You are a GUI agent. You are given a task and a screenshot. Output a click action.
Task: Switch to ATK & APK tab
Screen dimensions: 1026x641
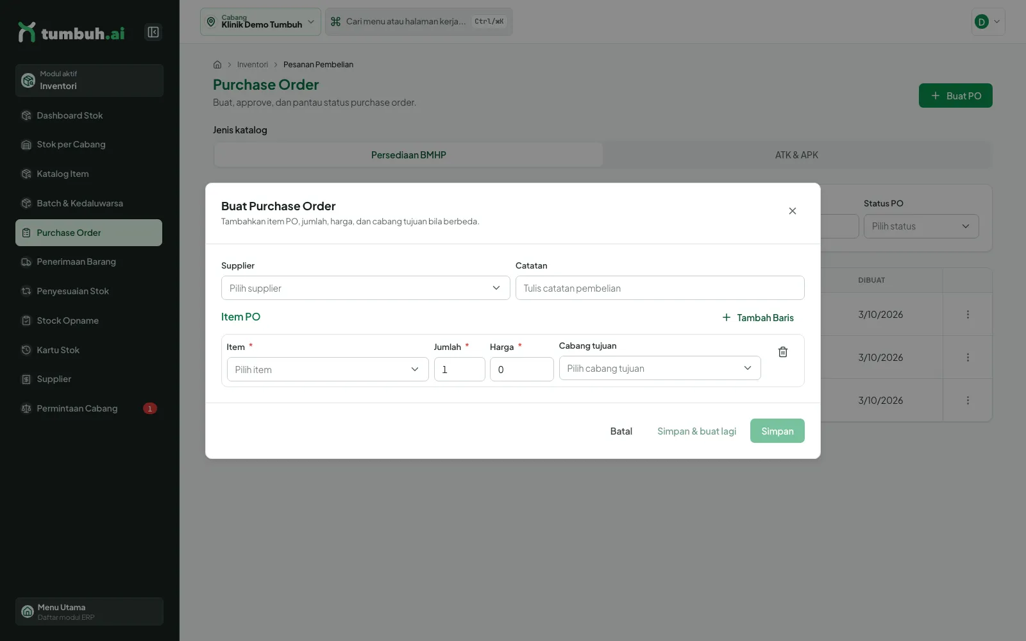click(796, 155)
